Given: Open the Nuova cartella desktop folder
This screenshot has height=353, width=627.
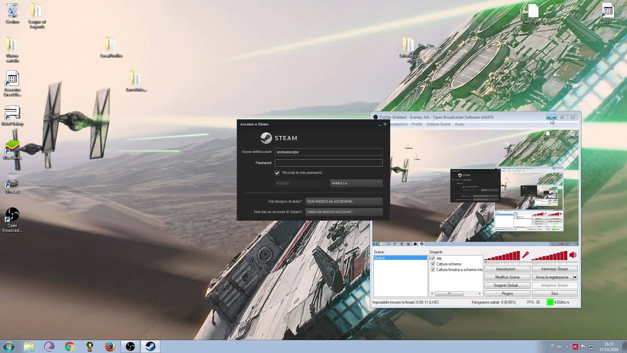Looking at the screenshot, I should [x=12, y=50].
